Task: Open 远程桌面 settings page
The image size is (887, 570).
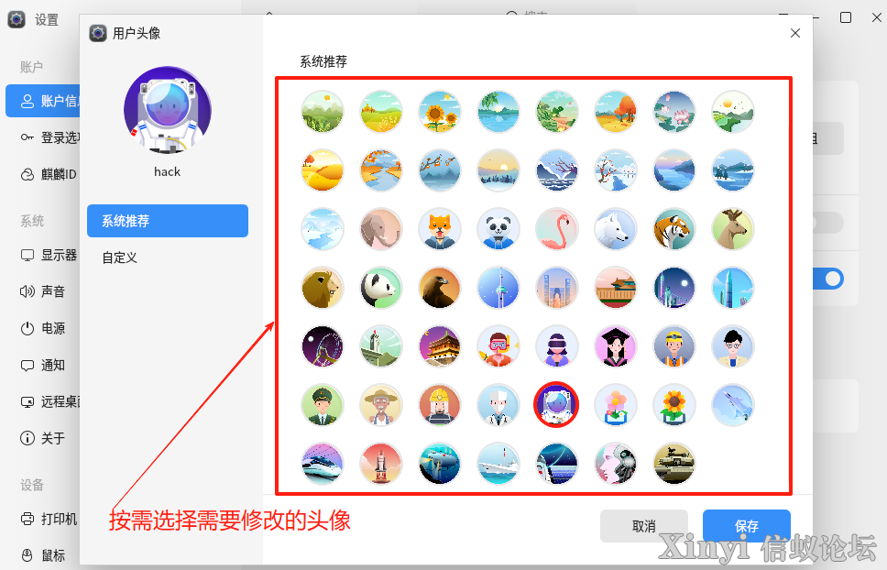Action: (49, 401)
